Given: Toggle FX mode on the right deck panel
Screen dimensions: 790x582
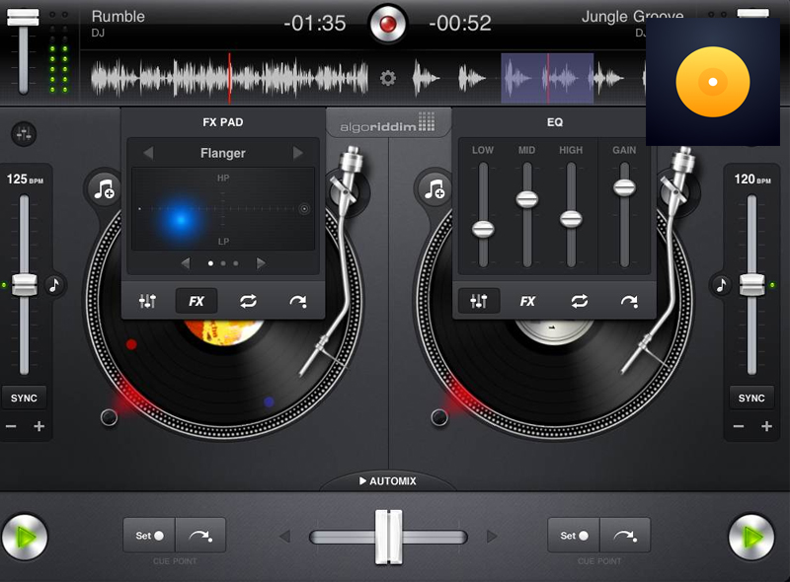Looking at the screenshot, I should pyautogui.click(x=527, y=301).
